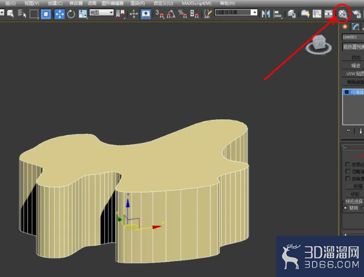Open the Animation menu
Viewport: 364px width, 277px height.
coord(92,3)
